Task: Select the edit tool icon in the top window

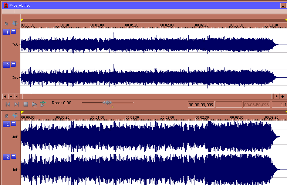Action: click(x=15, y=24)
